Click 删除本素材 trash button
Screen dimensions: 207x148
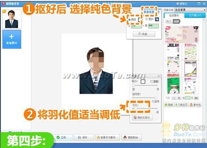pyautogui.click(x=142, y=117)
